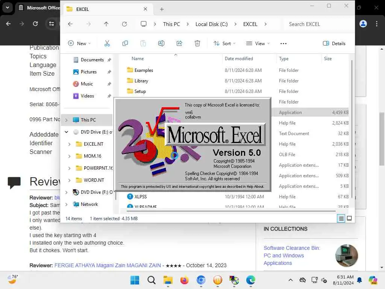Image resolution: width=385 pixels, height=289 pixels.
Task: Sort by Type column header
Action: (x=283, y=59)
